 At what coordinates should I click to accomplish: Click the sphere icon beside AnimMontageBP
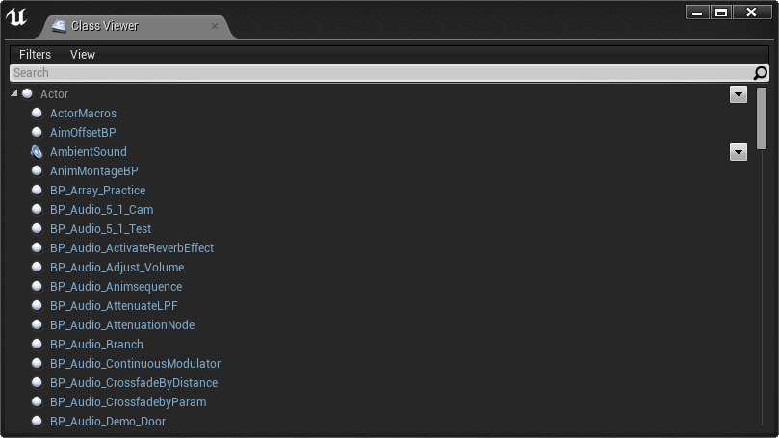click(x=37, y=170)
